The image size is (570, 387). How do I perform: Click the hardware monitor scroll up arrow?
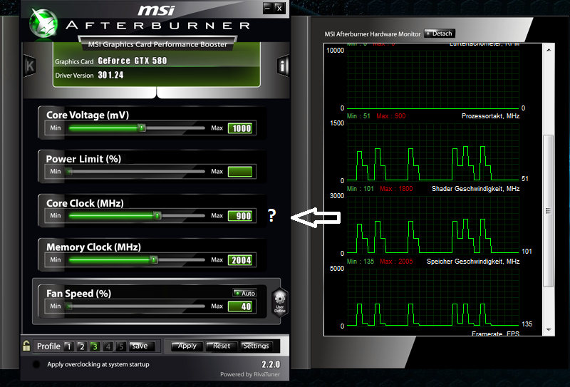(x=549, y=50)
